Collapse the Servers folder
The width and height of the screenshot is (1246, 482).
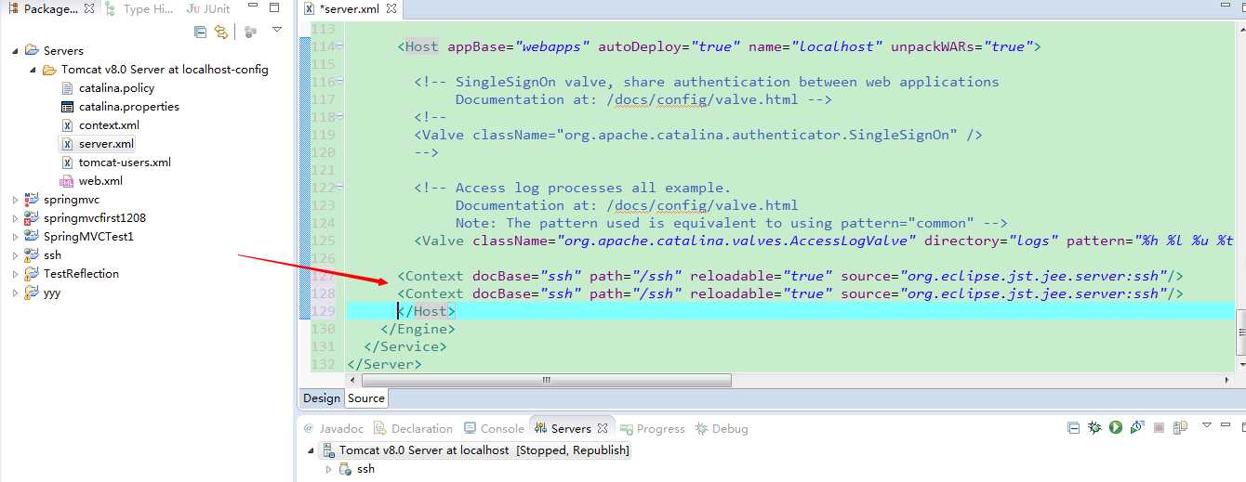(15, 51)
